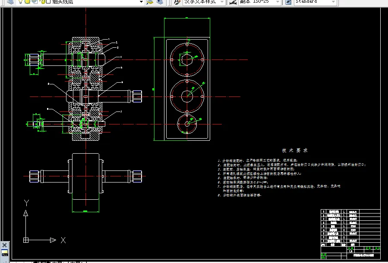Expand the layer list dropdown arrow

141,2
